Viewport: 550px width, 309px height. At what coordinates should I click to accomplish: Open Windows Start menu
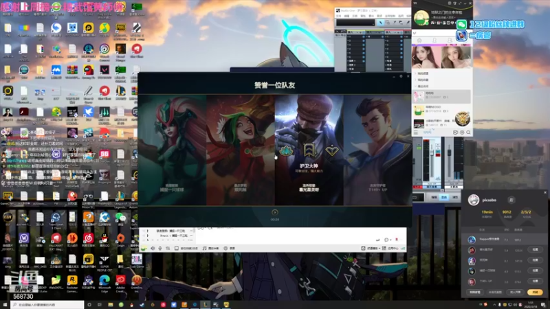pos(5,305)
